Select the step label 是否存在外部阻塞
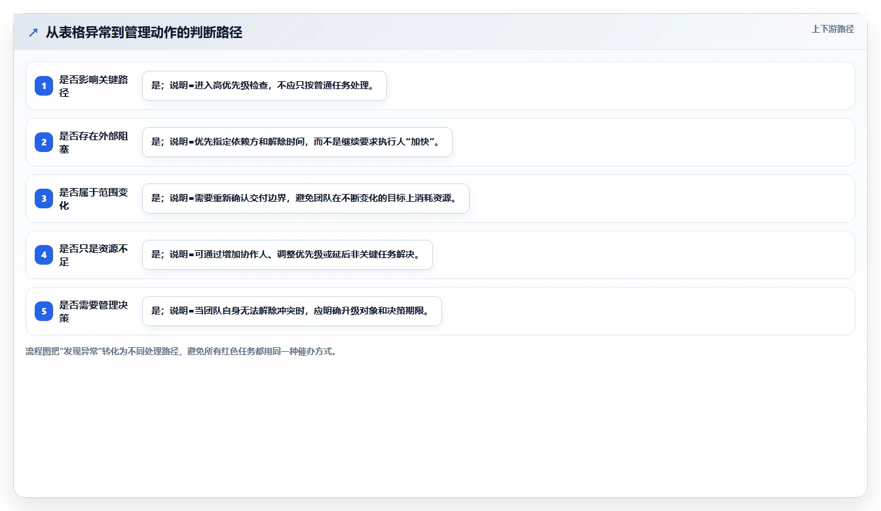Viewport: 881px width, 511px height. coord(94,142)
